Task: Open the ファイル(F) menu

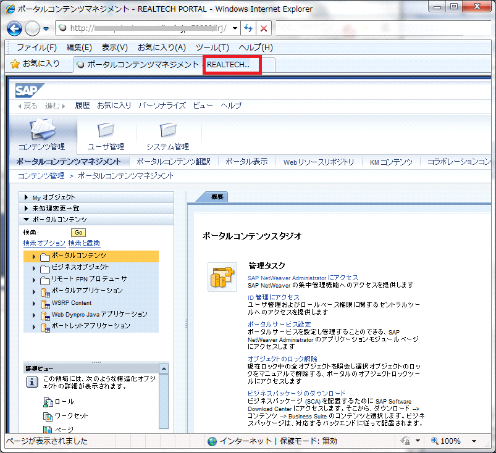Action: click(36, 48)
